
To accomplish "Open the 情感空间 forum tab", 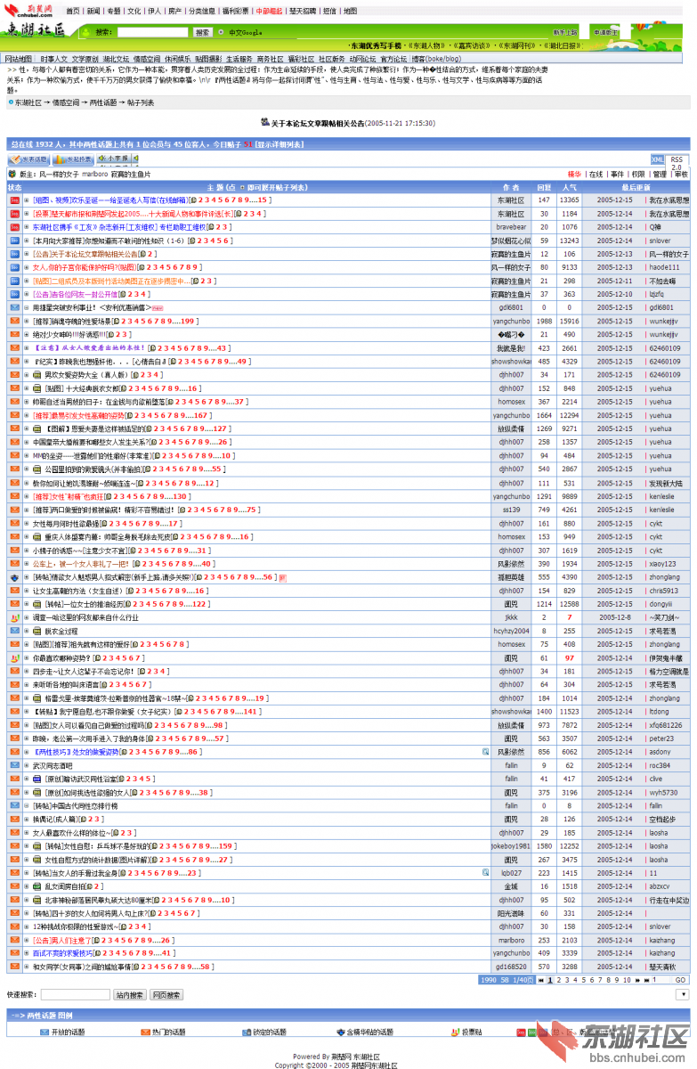I will pyautogui.click(x=147, y=59).
